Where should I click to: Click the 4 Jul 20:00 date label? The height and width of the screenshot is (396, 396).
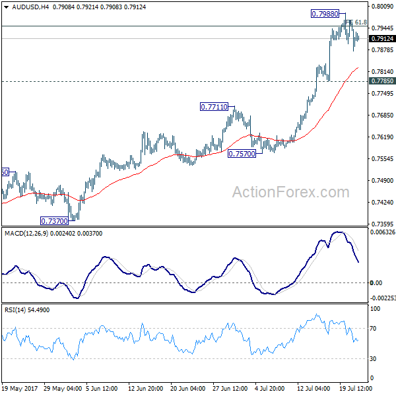pyautogui.click(x=269, y=389)
